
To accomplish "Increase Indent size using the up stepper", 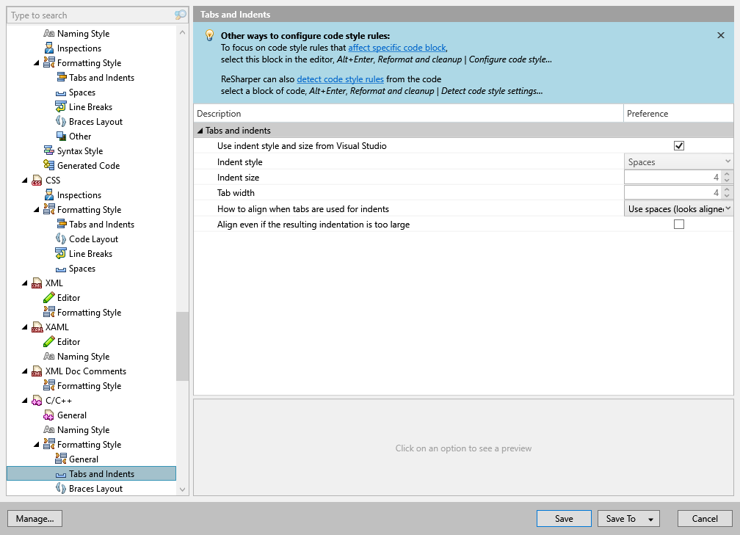I will point(726,174).
